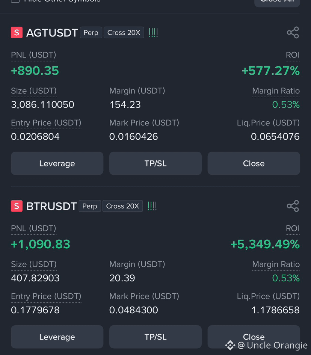Open Leverage settings for BTRUSDT
This screenshot has width=311, height=355.
(57, 337)
